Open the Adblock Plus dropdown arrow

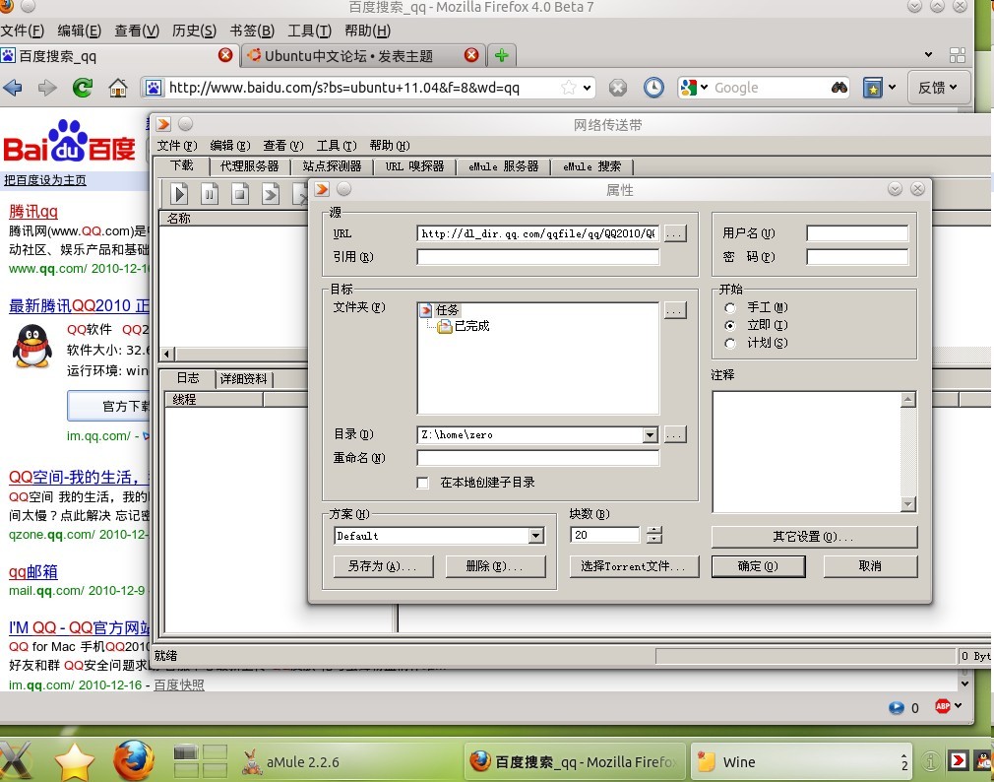958,705
